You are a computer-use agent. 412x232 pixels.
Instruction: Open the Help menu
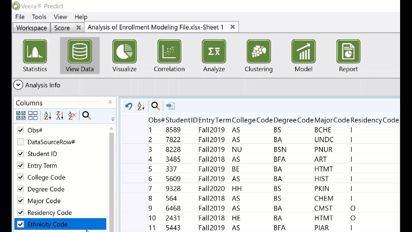point(81,17)
